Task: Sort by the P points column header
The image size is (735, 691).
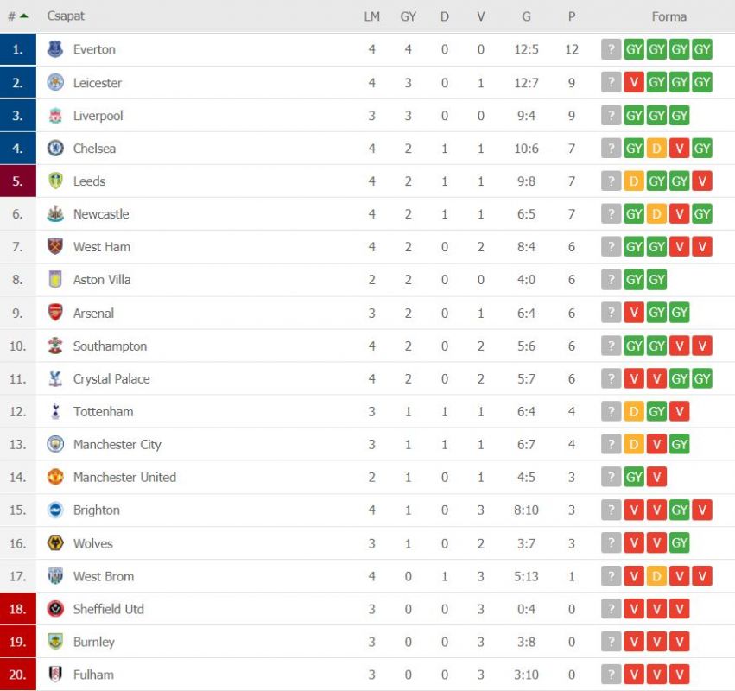Action: [572, 16]
